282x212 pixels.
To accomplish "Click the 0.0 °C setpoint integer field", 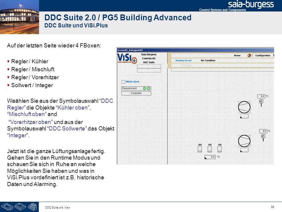I will click(210, 157).
